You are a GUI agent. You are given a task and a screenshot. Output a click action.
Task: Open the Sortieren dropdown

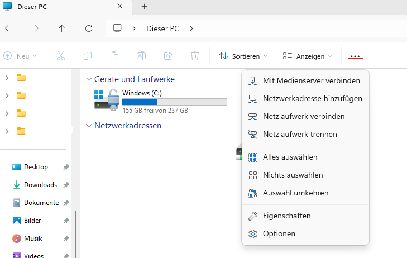click(x=243, y=56)
